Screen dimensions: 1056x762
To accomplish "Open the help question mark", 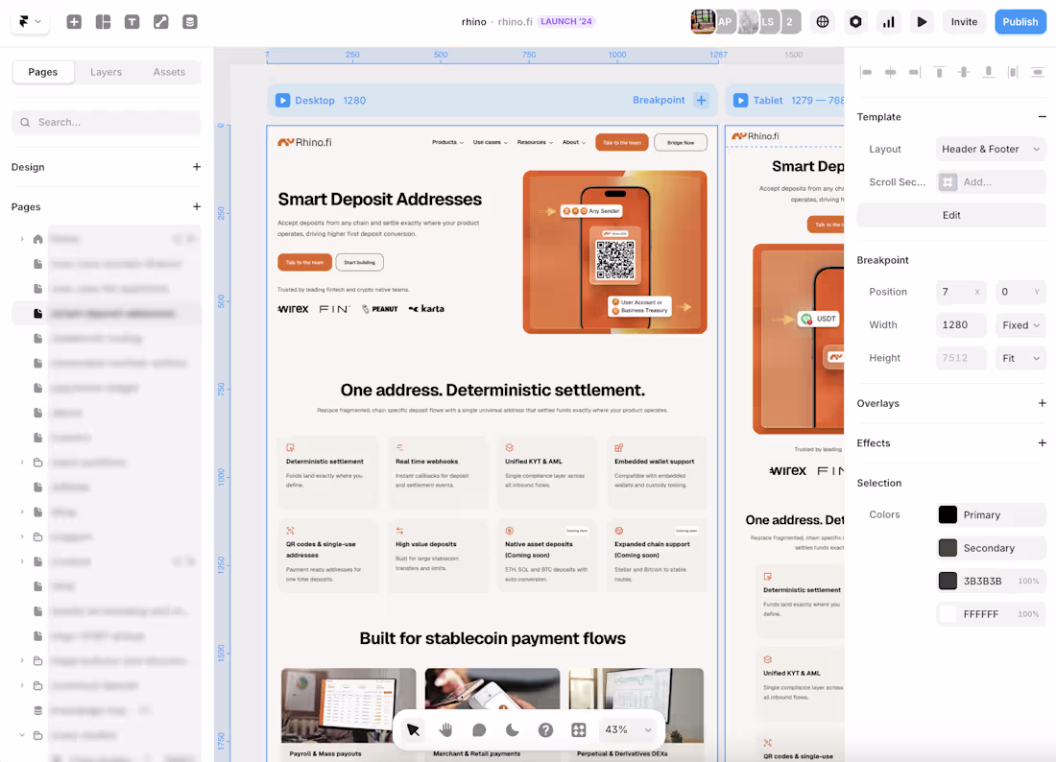I will click(545, 729).
